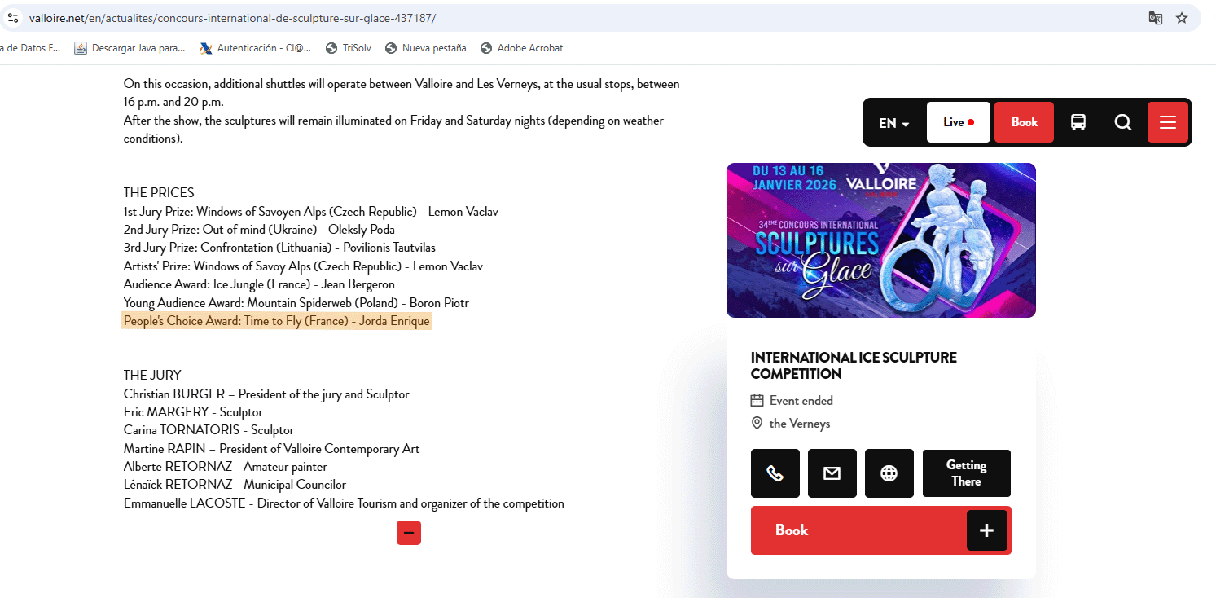The height and width of the screenshot is (598, 1216).
Task: Open the TriSolv bookmark
Action: pyautogui.click(x=349, y=48)
